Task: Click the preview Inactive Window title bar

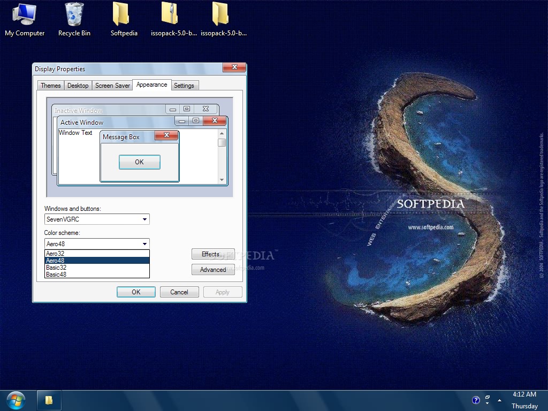Action: pos(109,110)
